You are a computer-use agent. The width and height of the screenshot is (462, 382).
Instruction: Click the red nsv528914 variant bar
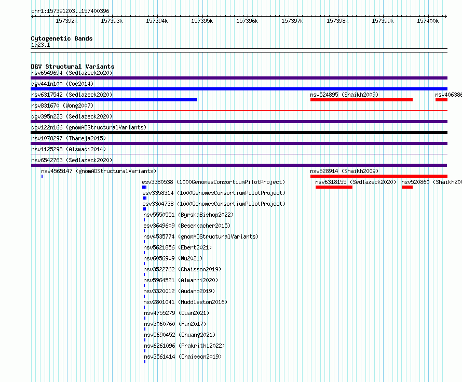[379, 176]
